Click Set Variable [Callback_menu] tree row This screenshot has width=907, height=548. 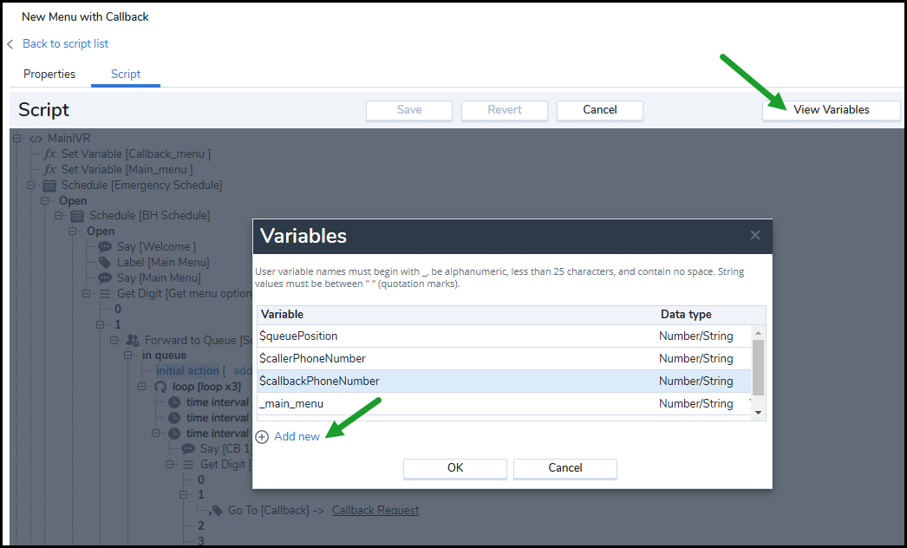tap(136, 154)
